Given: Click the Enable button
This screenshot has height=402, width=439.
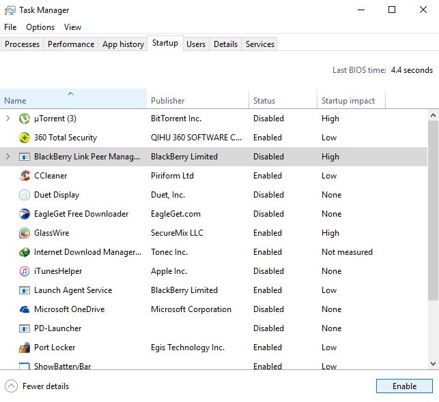Looking at the screenshot, I should pyautogui.click(x=404, y=386).
